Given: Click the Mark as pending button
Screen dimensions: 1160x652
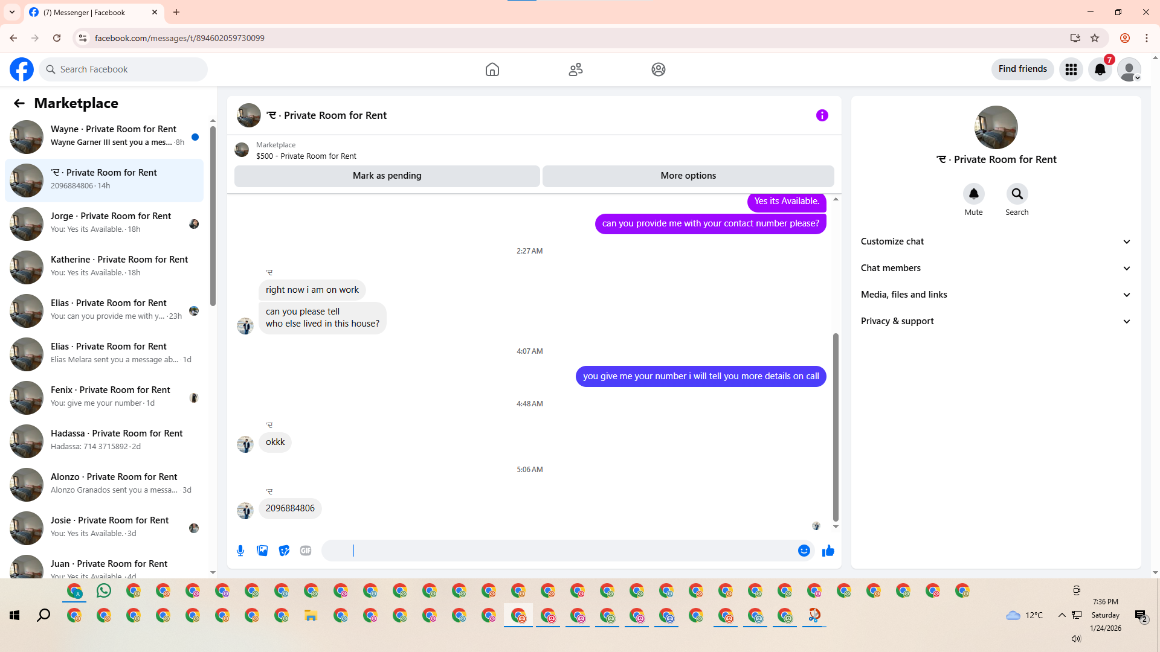Looking at the screenshot, I should tap(387, 176).
